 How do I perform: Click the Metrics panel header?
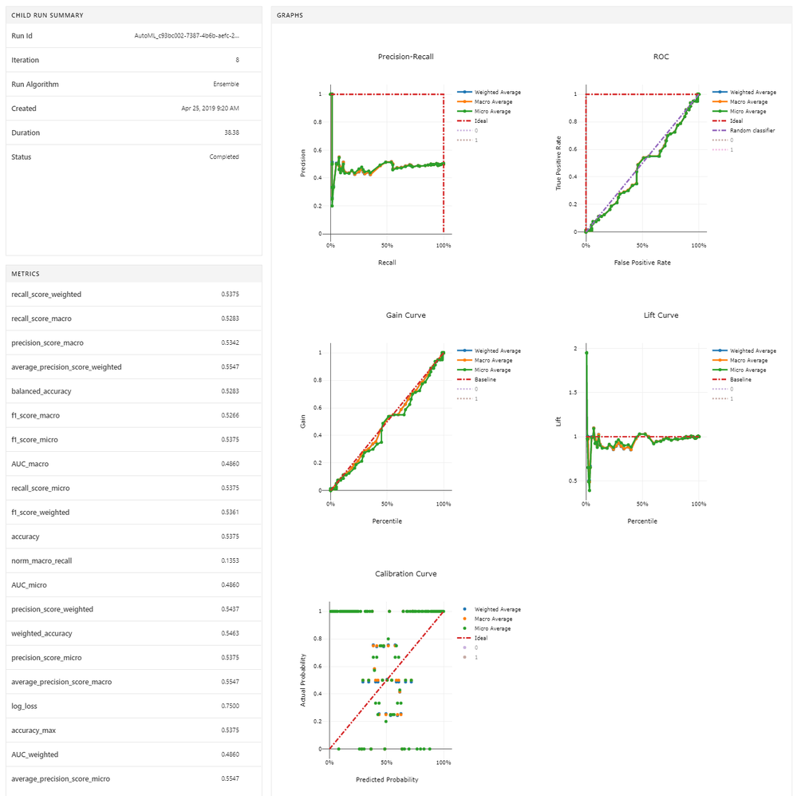[133, 274]
